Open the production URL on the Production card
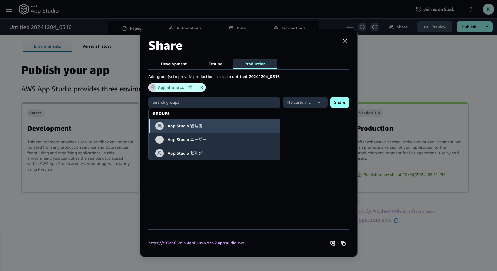Viewport: 497px width, 271px height. click(398, 216)
